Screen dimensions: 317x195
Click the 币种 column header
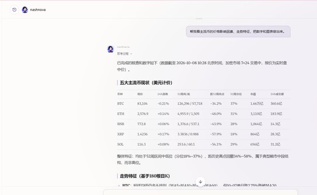point(120,94)
